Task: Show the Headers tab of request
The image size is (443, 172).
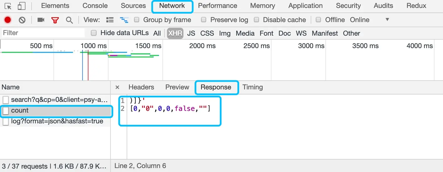Action: pos(141,87)
